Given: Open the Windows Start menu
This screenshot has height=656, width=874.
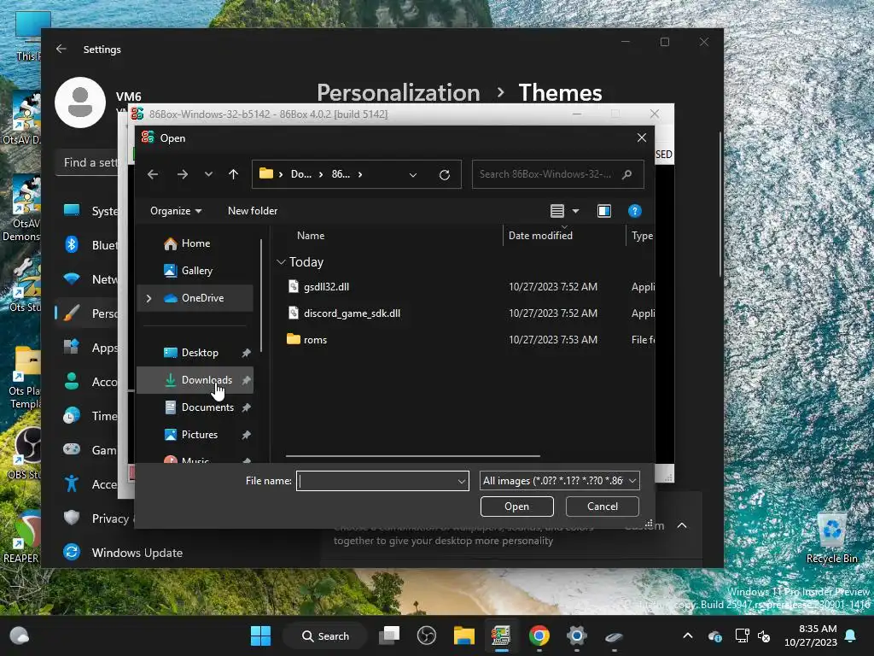Looking at the screenshot, I should [260, 635].
